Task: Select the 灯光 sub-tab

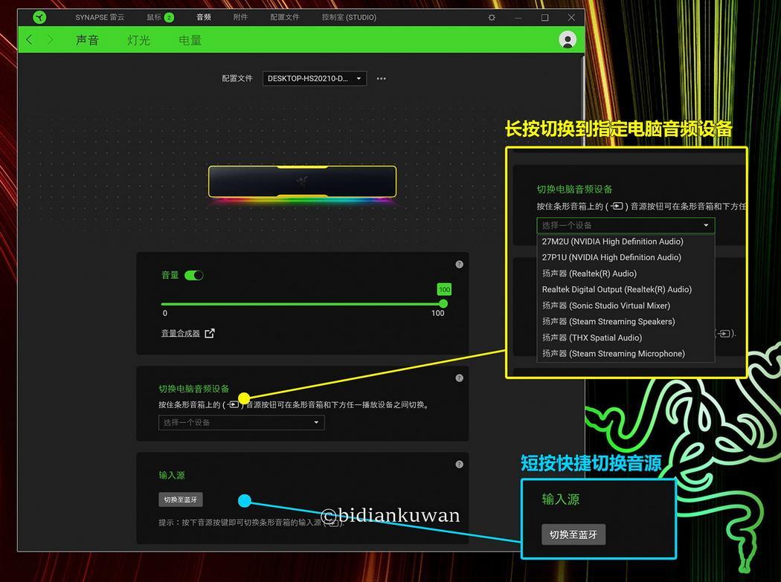Action: 138,40
